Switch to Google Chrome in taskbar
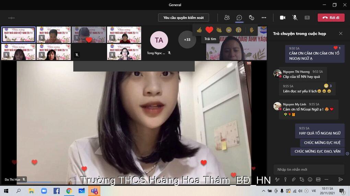This screenshot has height=196, width=350. [69, 191]
